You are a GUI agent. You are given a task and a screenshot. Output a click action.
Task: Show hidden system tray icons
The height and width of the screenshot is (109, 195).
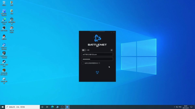pos(174,107)
